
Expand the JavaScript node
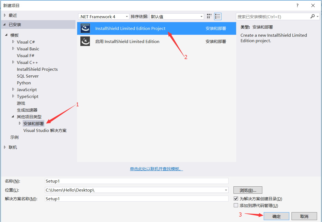[x=13, y=89]
